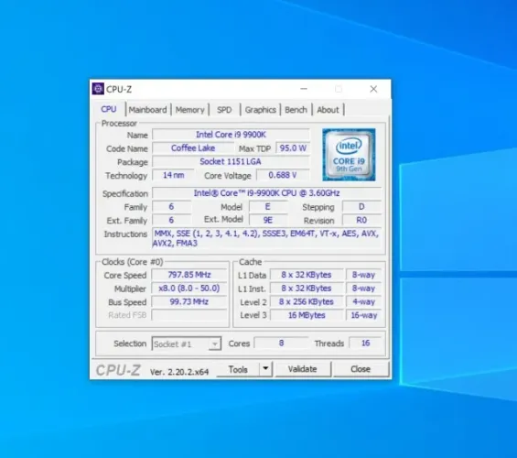
Task: Click the Bus Speed 99.73 MHz value
Action: click(189, 302)
